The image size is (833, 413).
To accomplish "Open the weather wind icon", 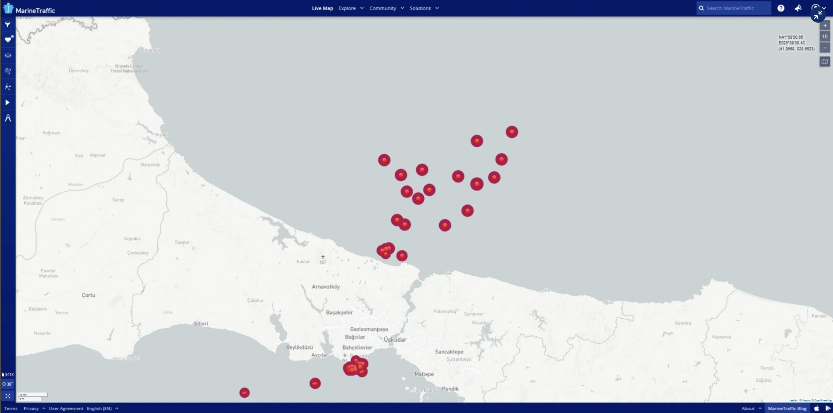I will pos(8,71).
